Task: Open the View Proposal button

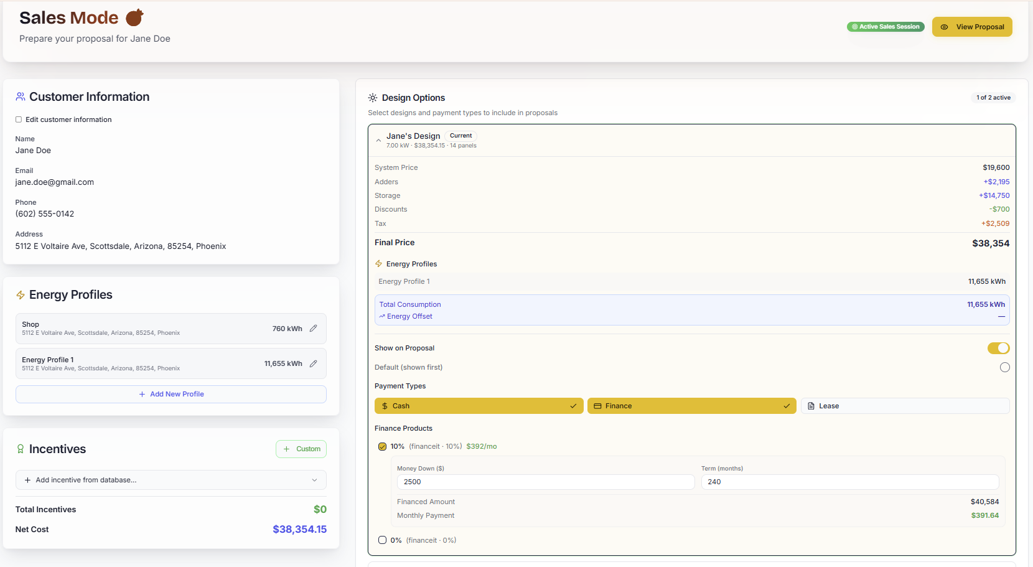Action: [972, 27]
